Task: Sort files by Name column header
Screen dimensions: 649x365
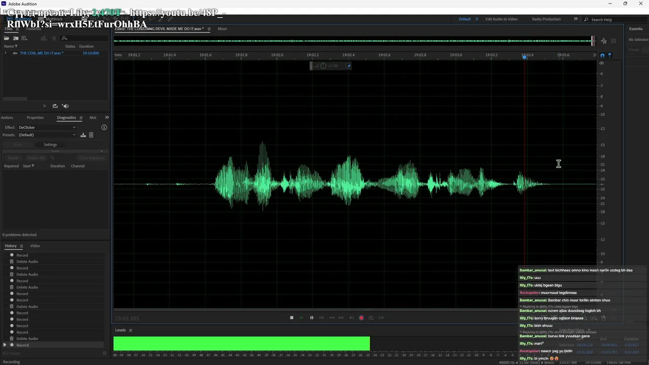Action: pyautogui.click(x=11, y=46)
